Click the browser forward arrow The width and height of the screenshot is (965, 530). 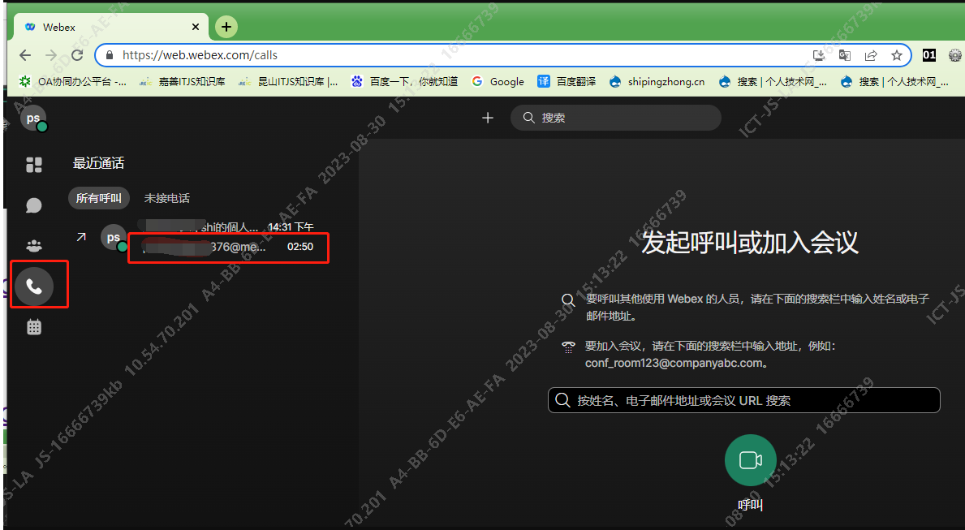click(x=51, y=54)
